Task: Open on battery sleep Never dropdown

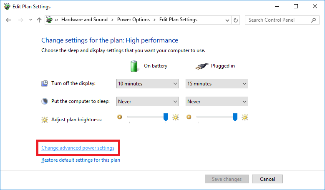Action: click(x=148, y=101)
